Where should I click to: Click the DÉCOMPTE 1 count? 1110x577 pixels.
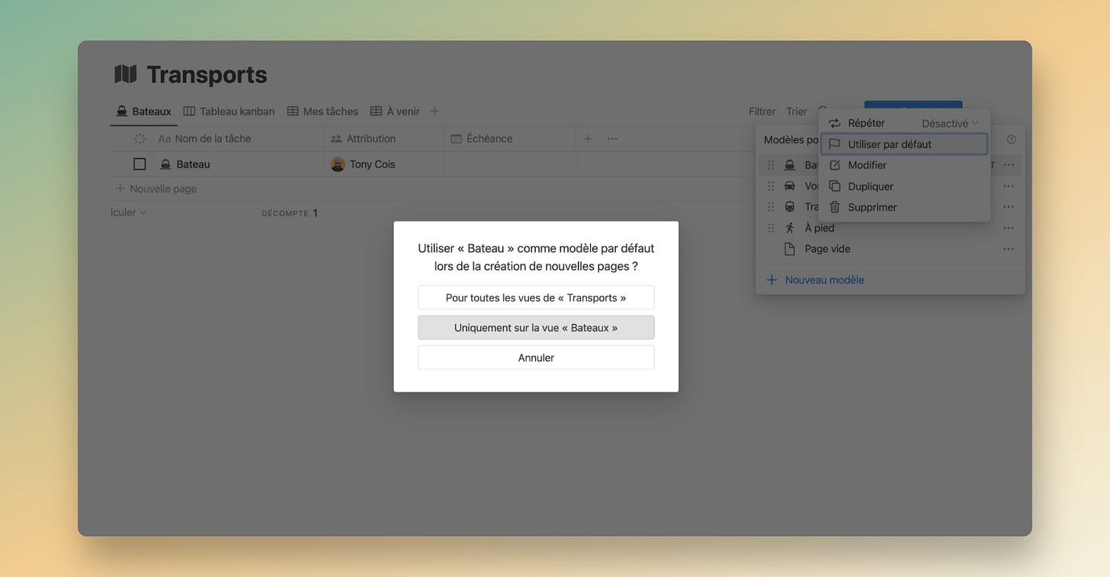pos(290,213)
